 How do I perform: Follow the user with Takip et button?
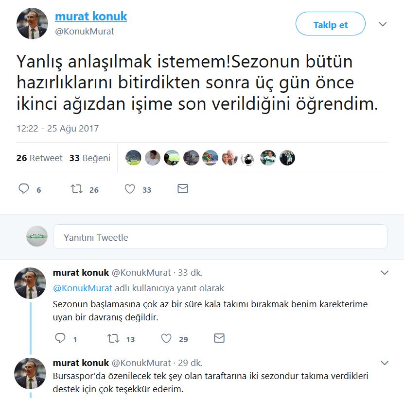click(x=330, y=24)
